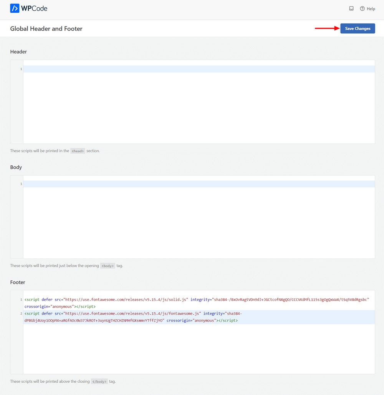Click line number 1 in the Body editor gutter
This screenshot has width=384, height=395.
point(21,184)
